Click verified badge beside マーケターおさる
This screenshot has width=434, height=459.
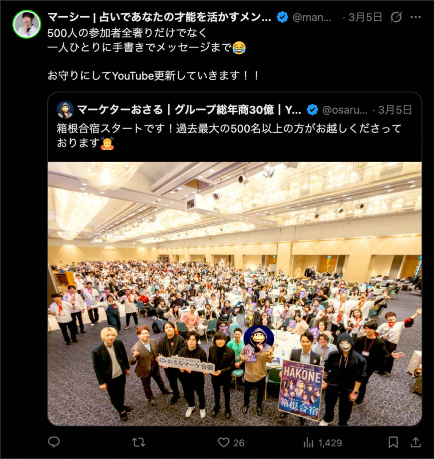(x=312, y=110)
